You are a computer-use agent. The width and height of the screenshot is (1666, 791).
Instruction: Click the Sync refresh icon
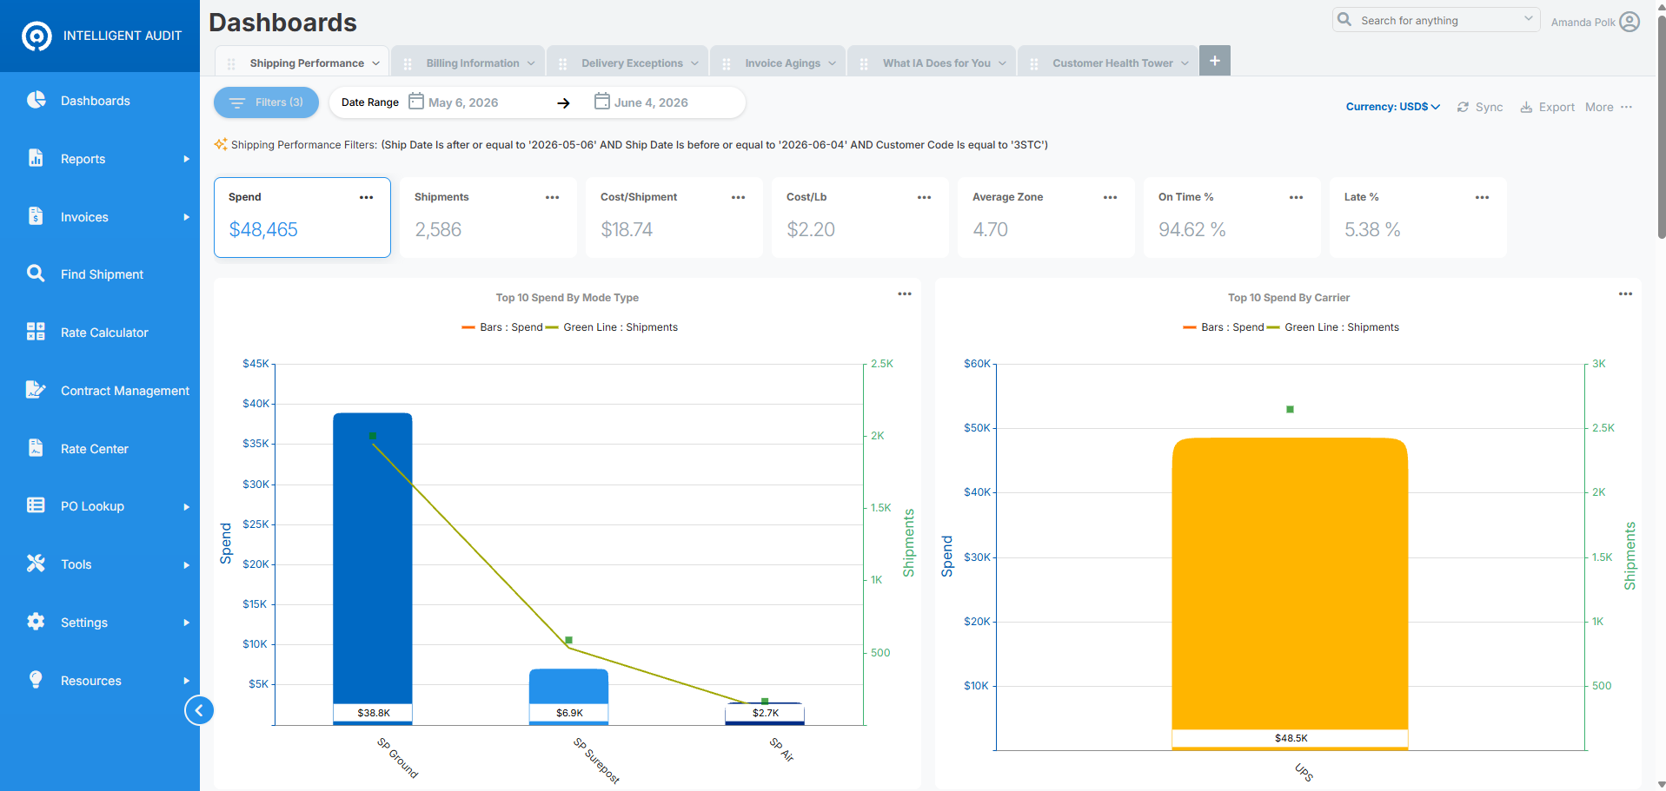pos(1464,107)
